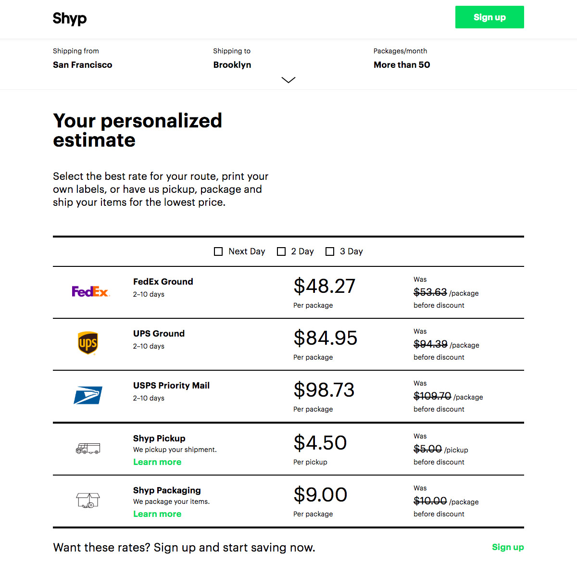577x577 pixels.
Task: Select the FedEx Ground rate row
Action: point(288,292)
